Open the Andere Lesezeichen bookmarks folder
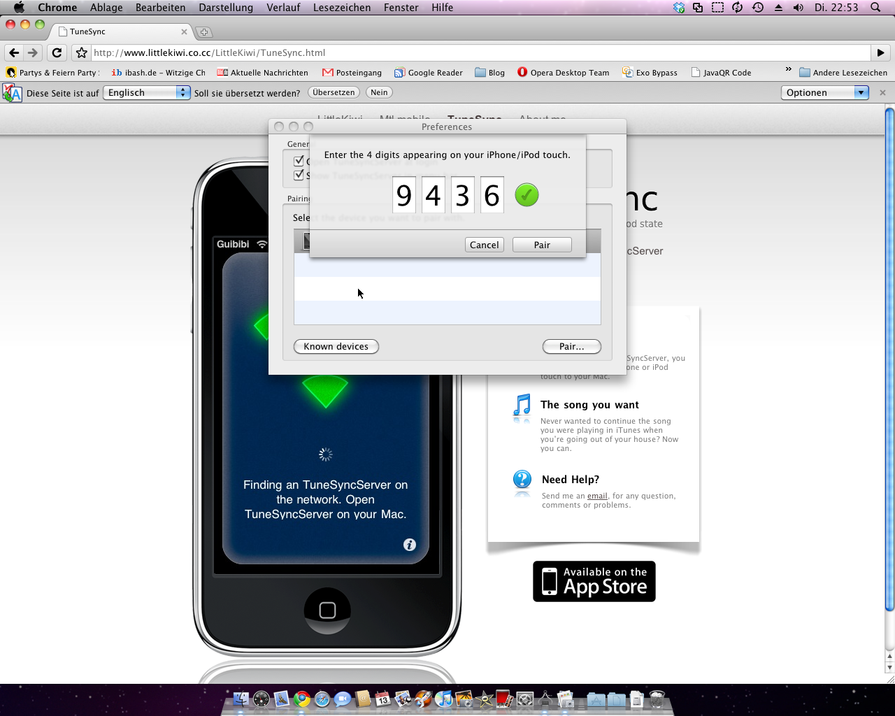Image resolution: width=895 pixels, height=716 pixels. [843, 73]
